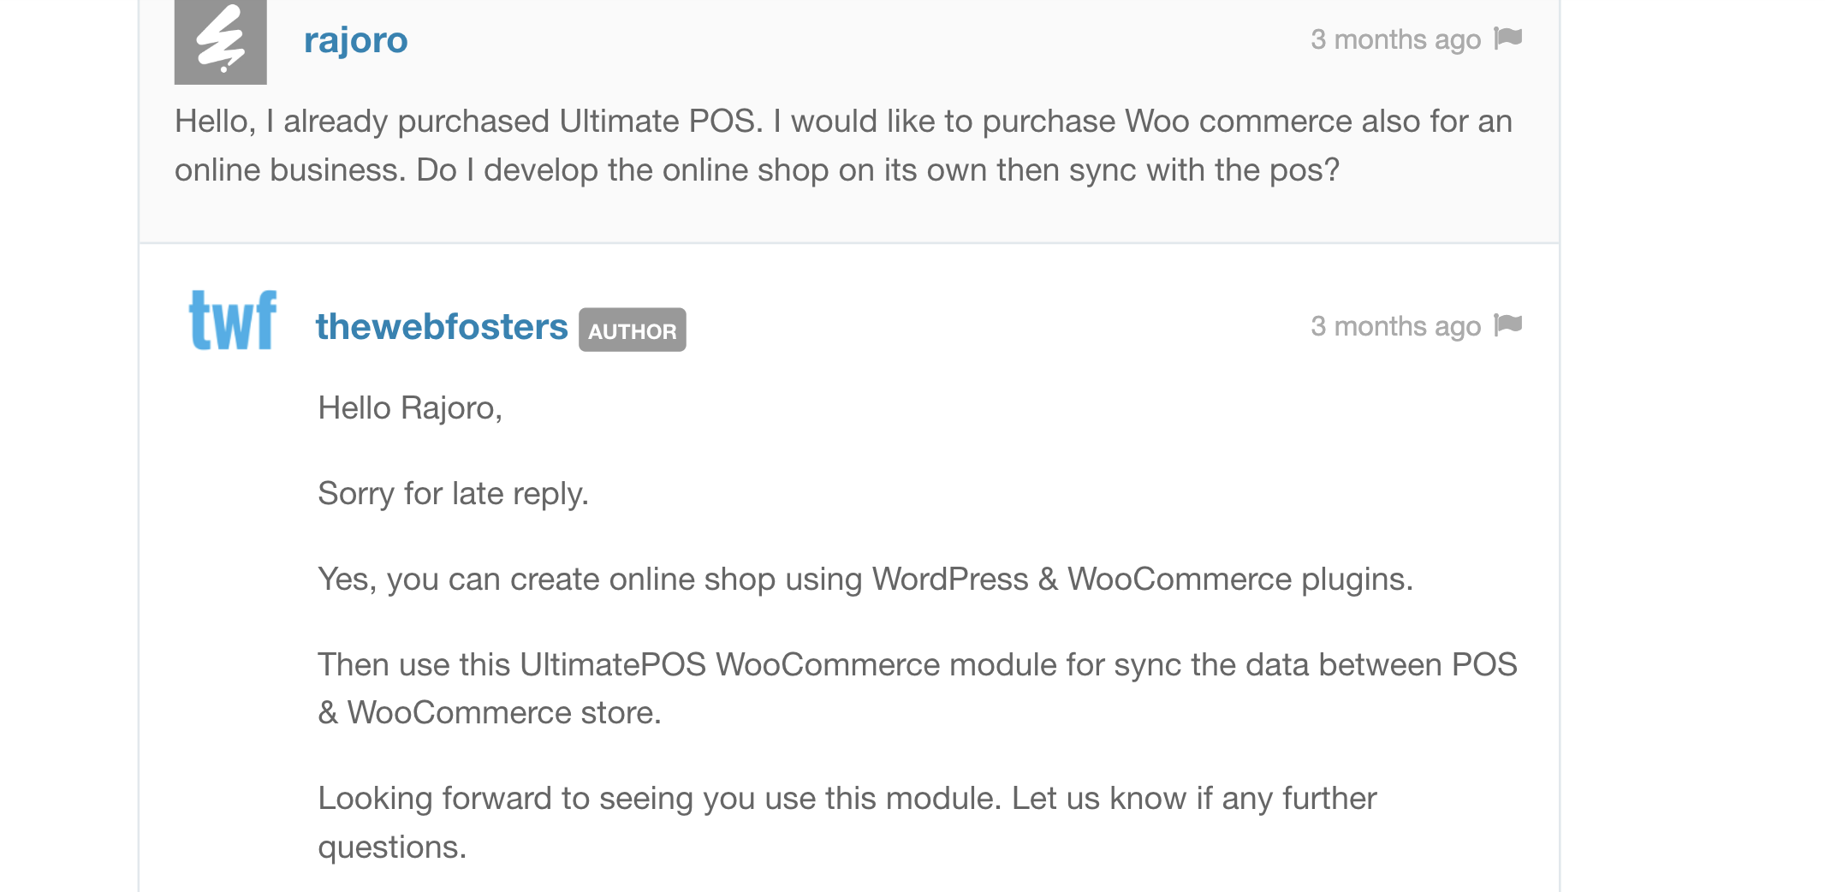1825x892 pixels.
Task: Open rajoro's avatar image
Action: click(221, 42)
